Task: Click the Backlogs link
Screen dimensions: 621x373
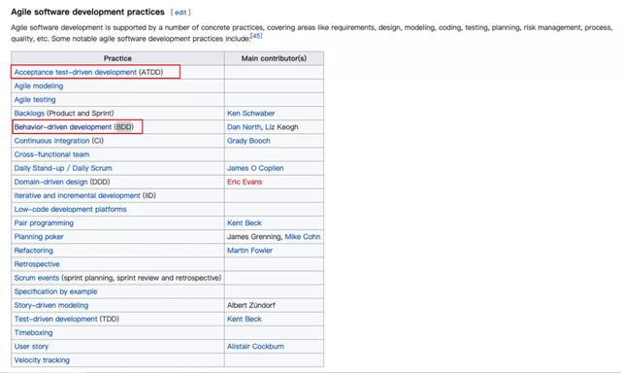Action: [x=29, y=114]
